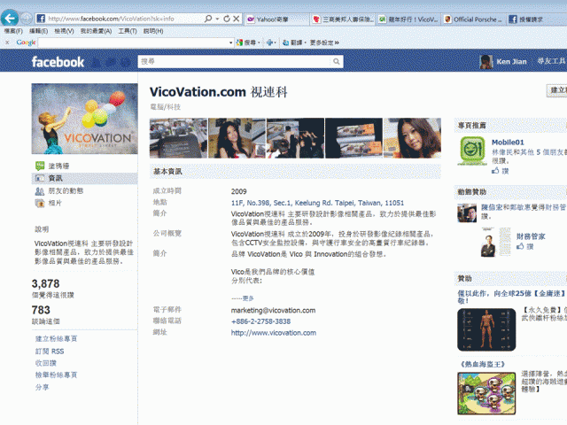Click the facebook logo
Screen dimensions: 567x425
[58, 62]
